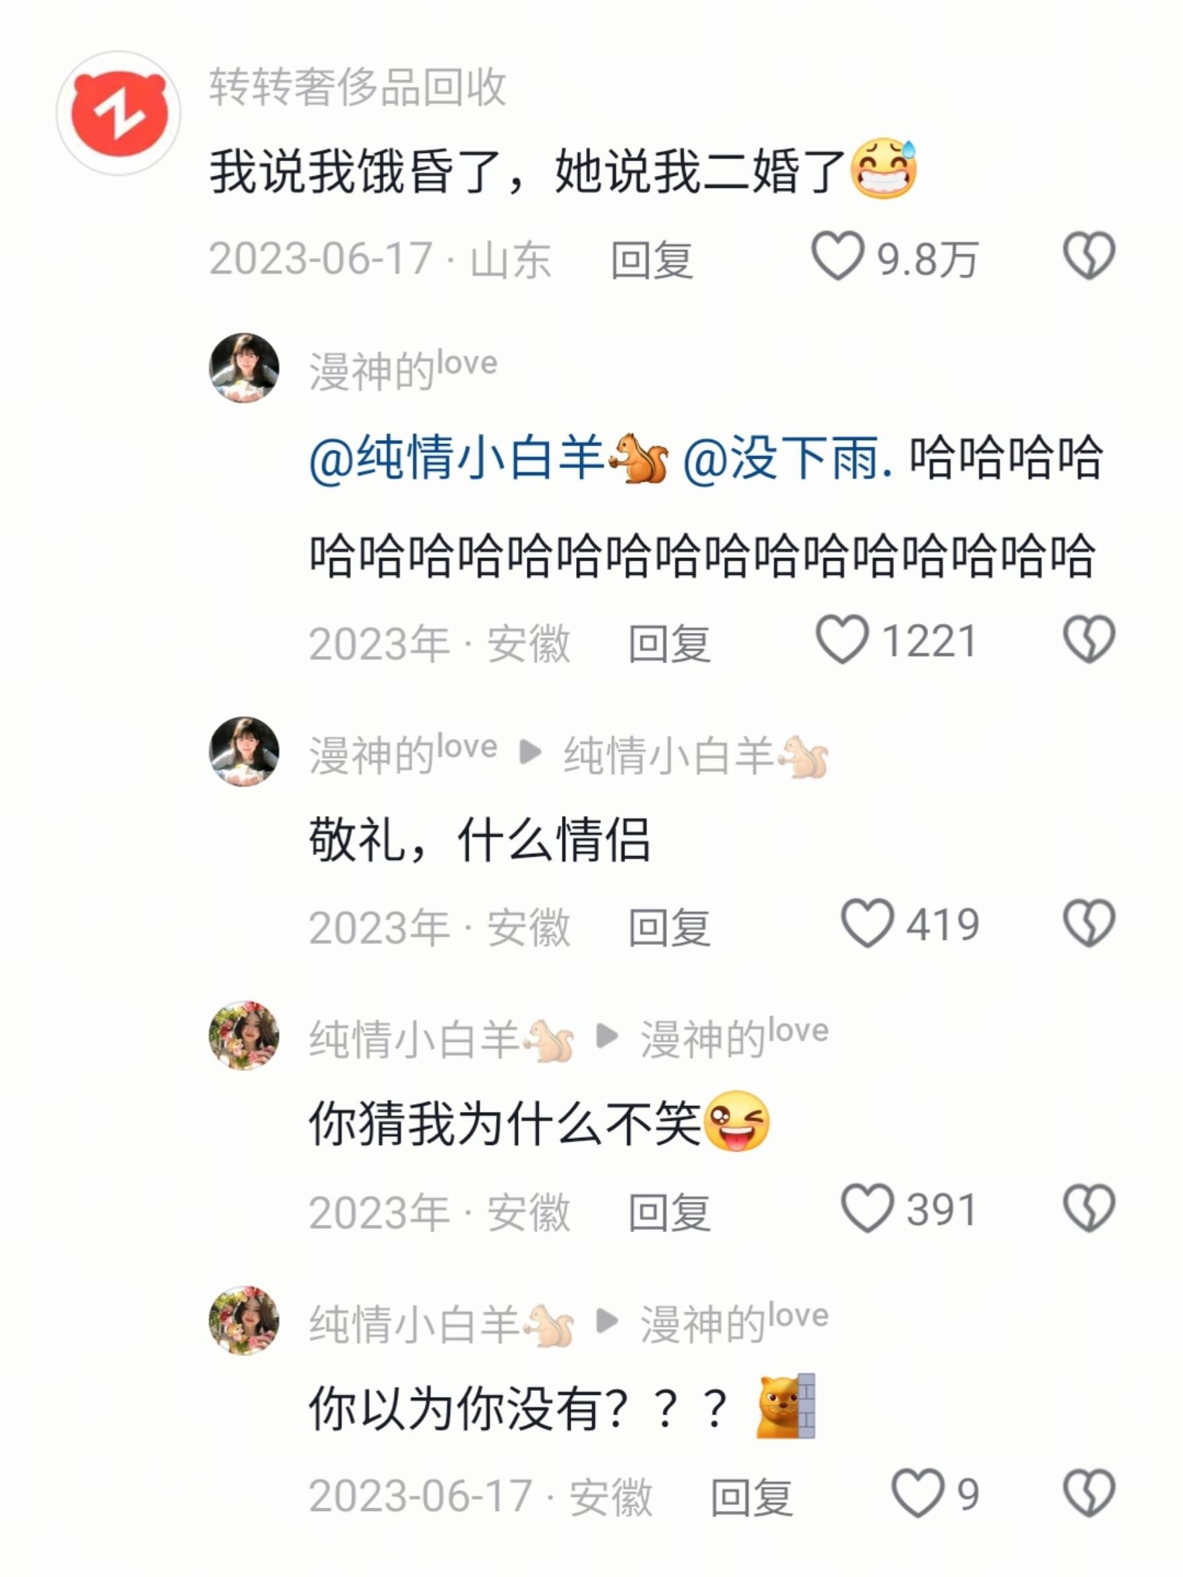The height and width of the screenshot is (1577, 1183).
Task: Like the 哈哈哈 reply with 1221 likes
Action: coord(842,640)
